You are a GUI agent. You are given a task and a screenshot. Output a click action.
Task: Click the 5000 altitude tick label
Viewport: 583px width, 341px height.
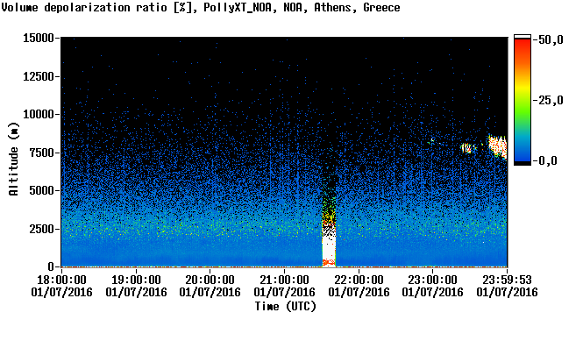tap(41, 190)
